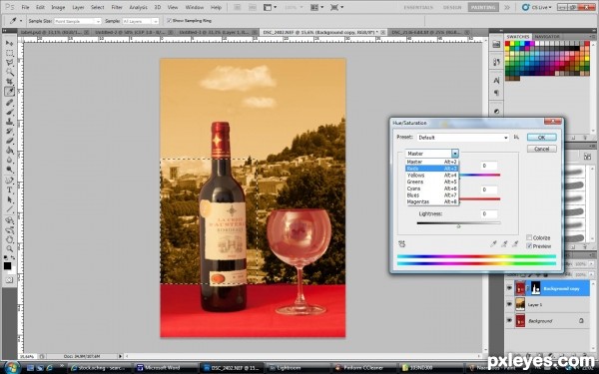
Task: Open the Layer menu
Action: 78,7
